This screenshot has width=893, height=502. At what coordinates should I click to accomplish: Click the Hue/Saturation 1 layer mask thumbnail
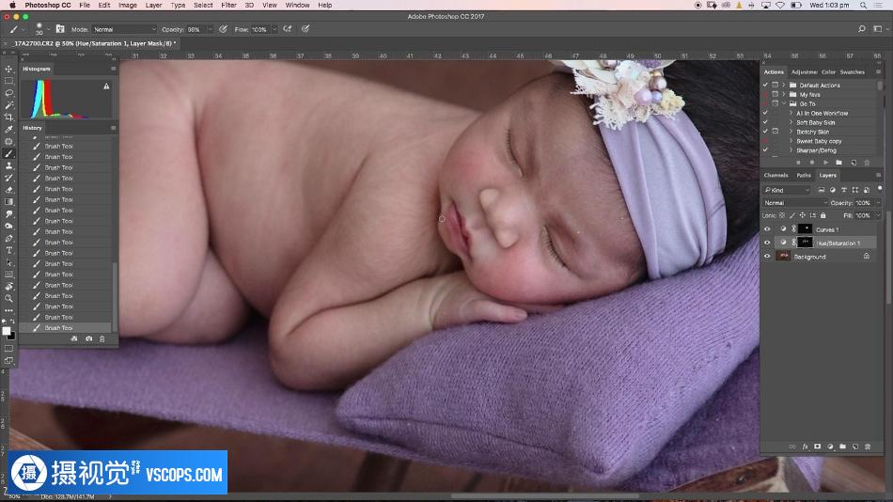pyautogui.click(x=805, y=243)
